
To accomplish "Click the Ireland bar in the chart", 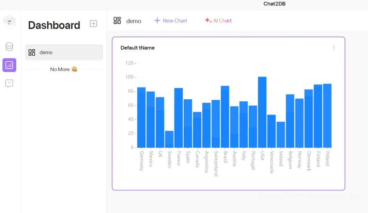I will 281,135.
